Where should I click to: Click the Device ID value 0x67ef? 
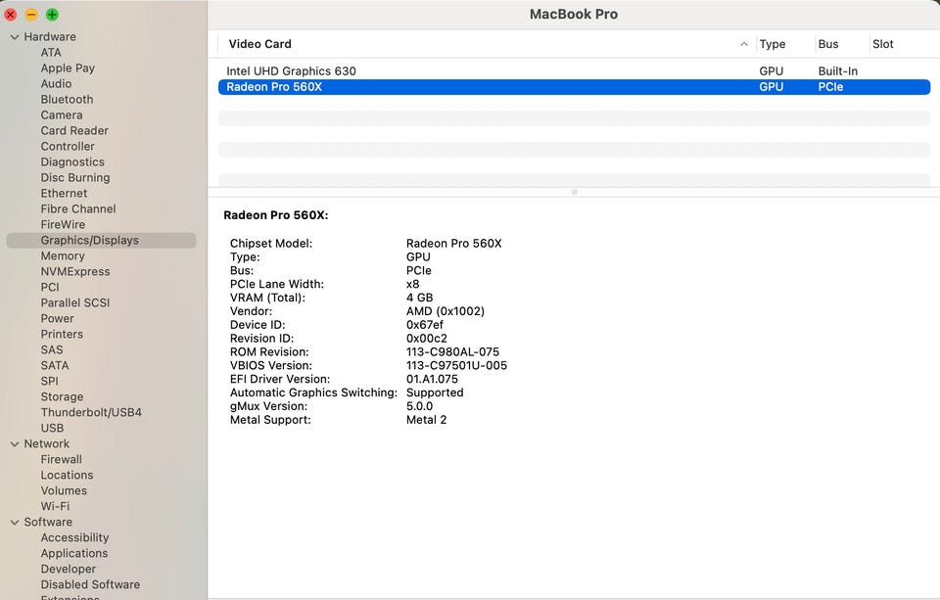point(425,325)
